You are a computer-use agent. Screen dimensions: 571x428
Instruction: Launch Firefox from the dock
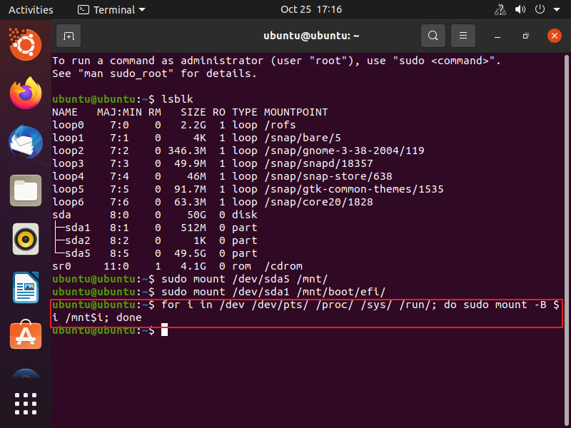[x=26, y=93]
